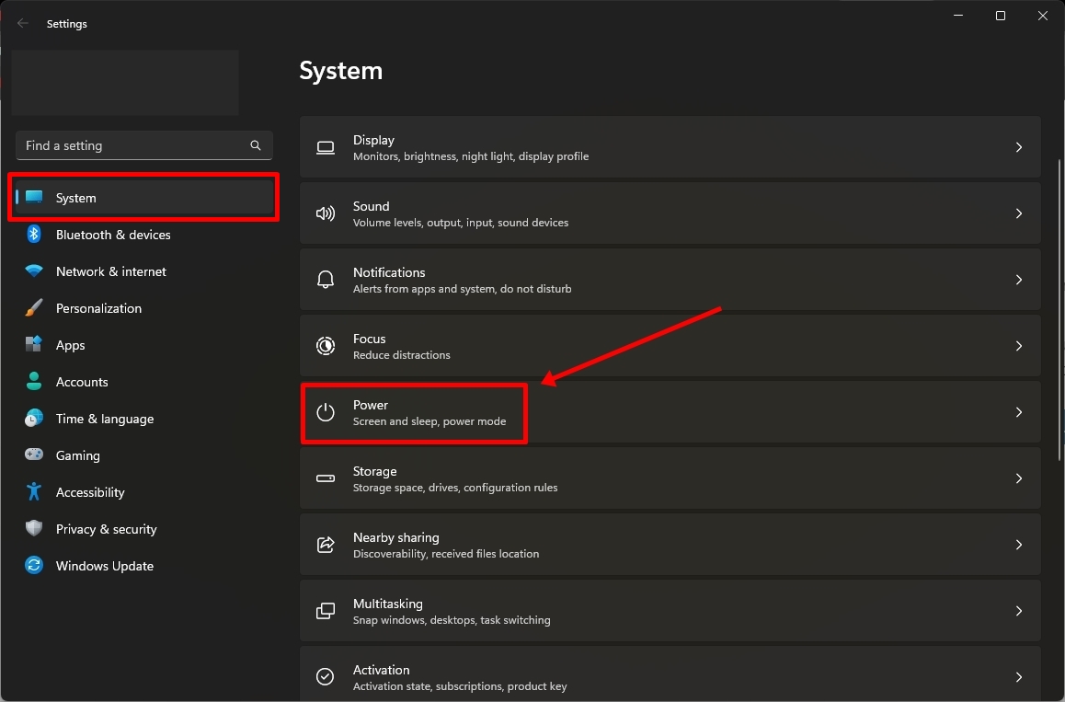Open Focus via 'Reduce distractions' text
The image size is (1065, 702).
(x=401, y=355)
